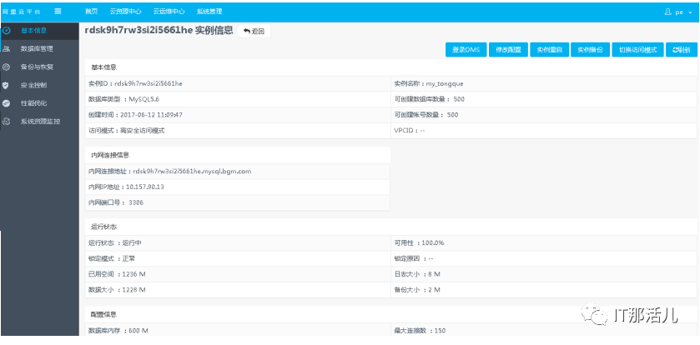Select 备份与恢复 in the sidebar

pos(37,67)
